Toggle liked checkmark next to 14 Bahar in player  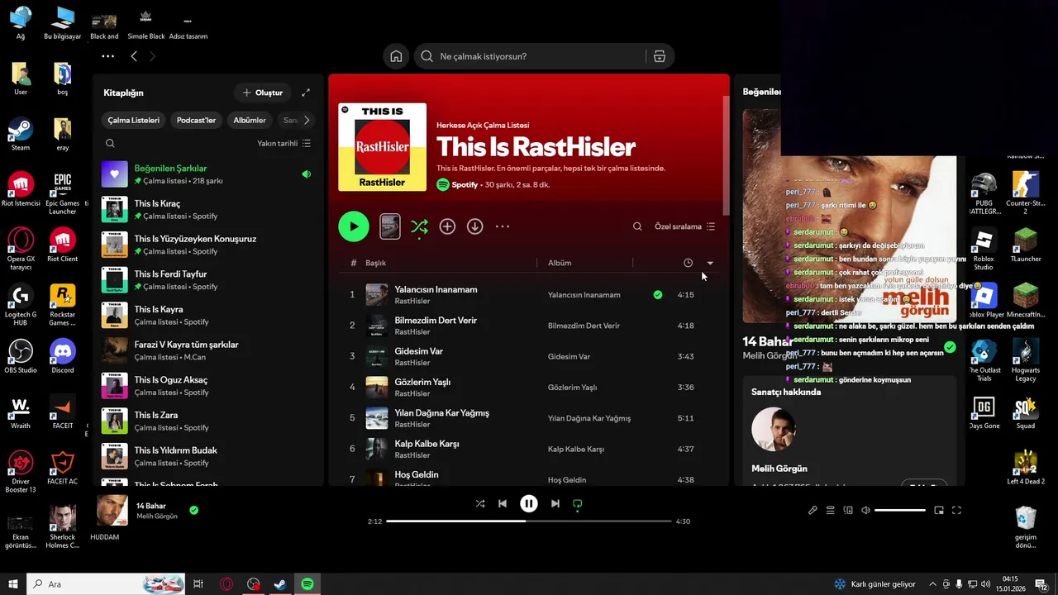pos(193,511)
